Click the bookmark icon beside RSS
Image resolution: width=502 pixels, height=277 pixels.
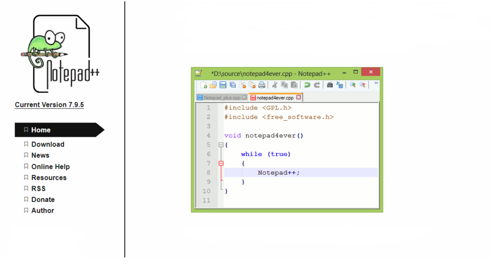26,188
